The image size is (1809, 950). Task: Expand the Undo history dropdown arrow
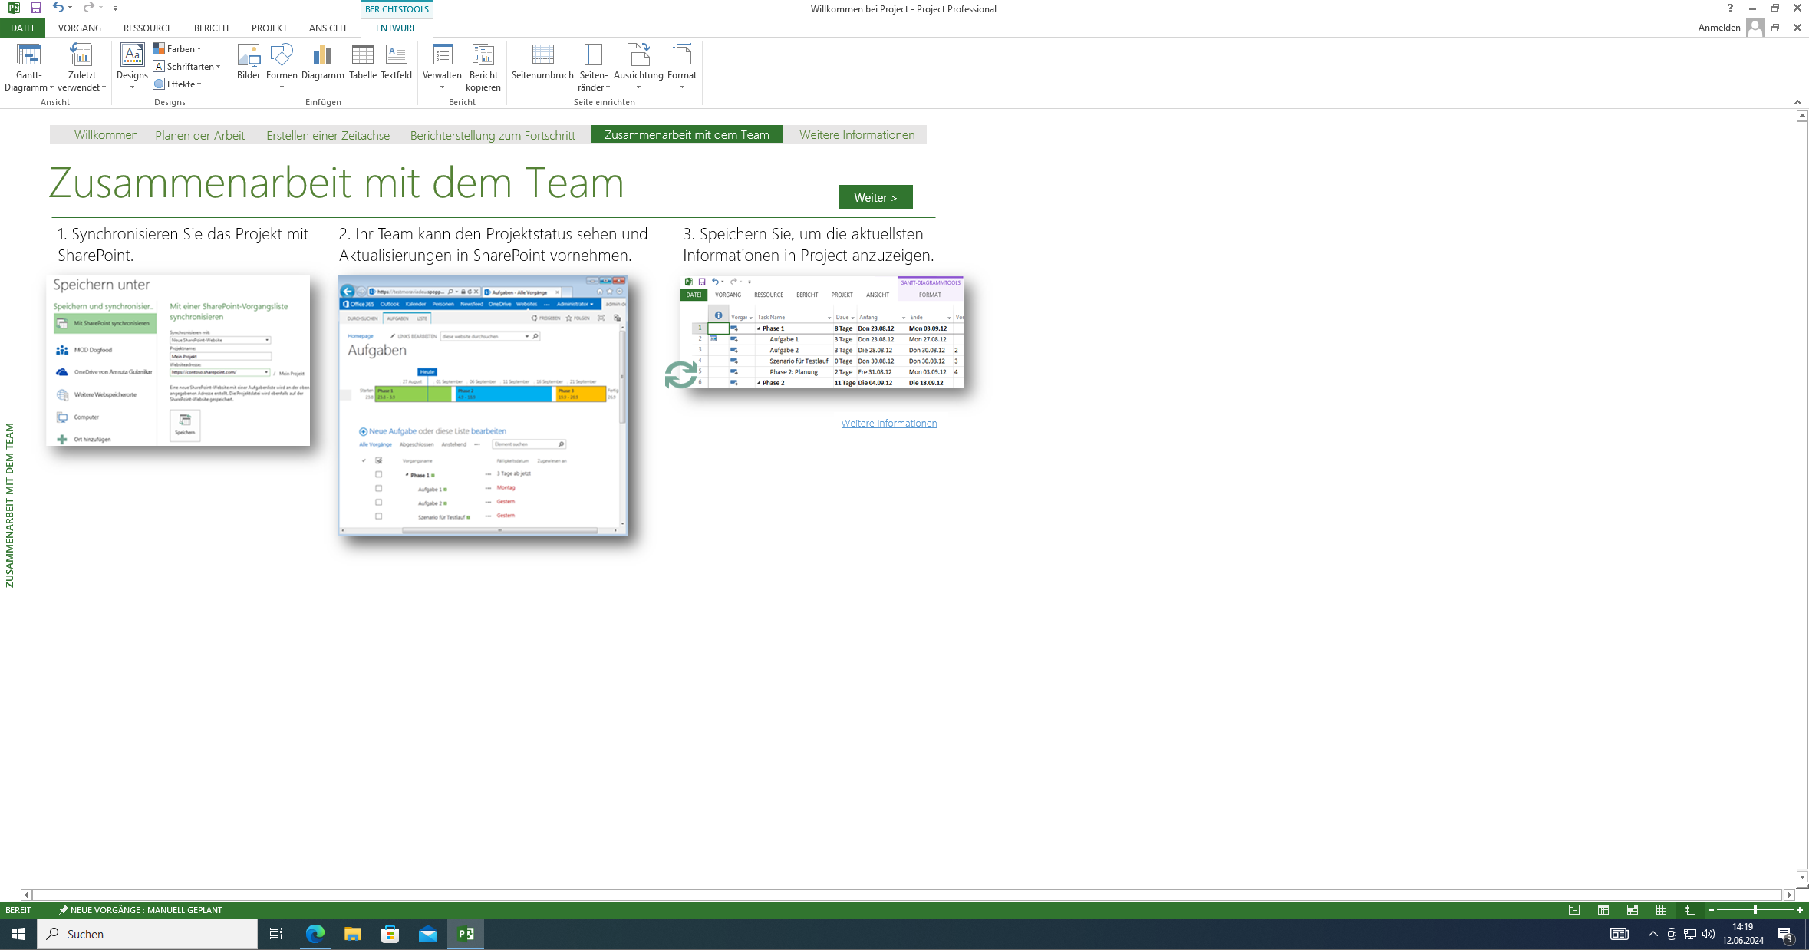click(71, 8)
